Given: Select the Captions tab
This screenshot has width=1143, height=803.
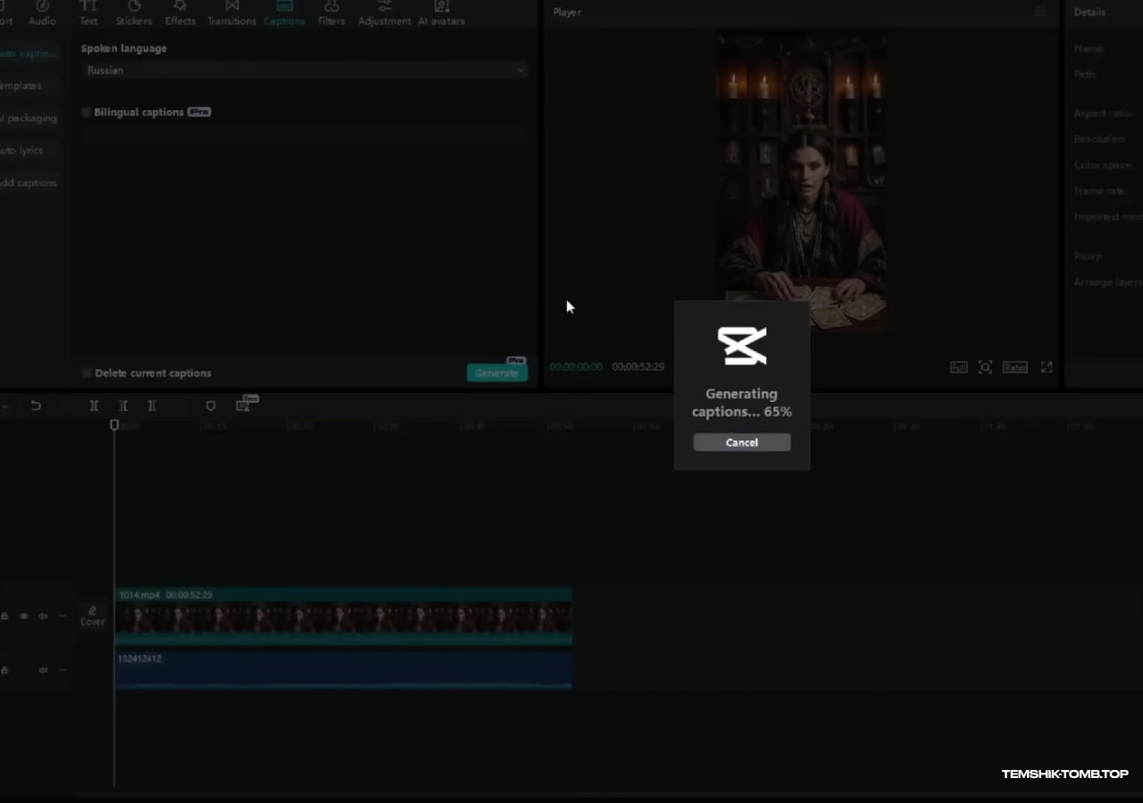Looking at the screenshot, I should click(284, 13).
